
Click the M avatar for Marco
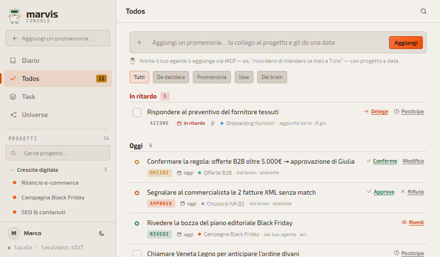tap(14, 233)
